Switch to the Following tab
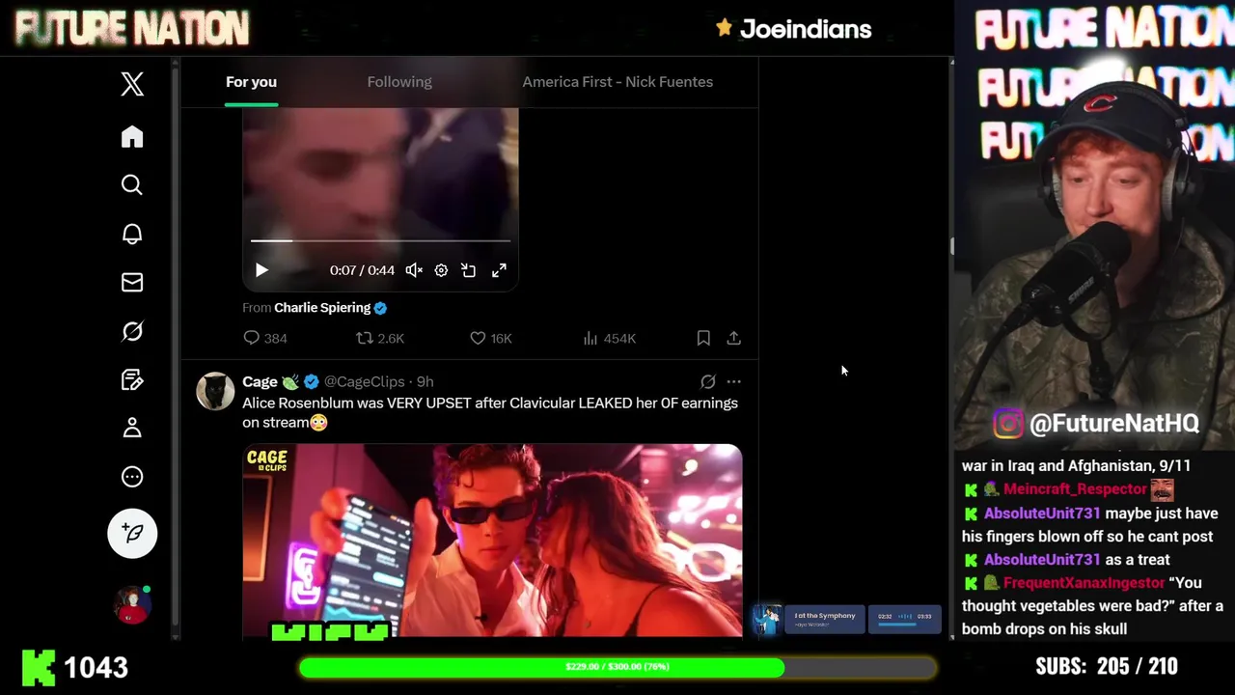Screen dimensions: 1235x695 399,82
